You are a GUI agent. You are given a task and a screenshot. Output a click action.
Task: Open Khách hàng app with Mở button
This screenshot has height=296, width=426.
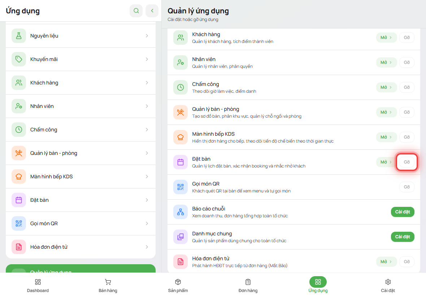[x=386, y=38]
